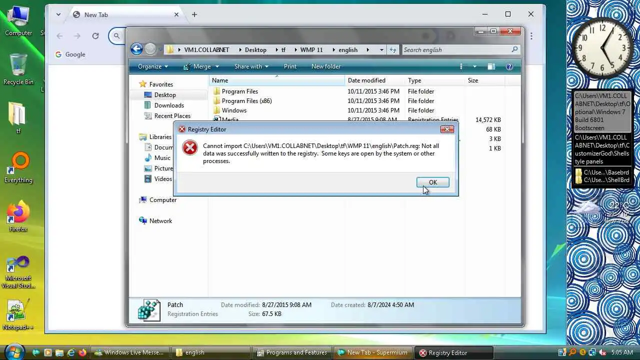Image resolution: width=640 pixels, height=360 pixels.
Task: Click the folder quick launch icon in taskbar
Action: [x=59, y=352]
